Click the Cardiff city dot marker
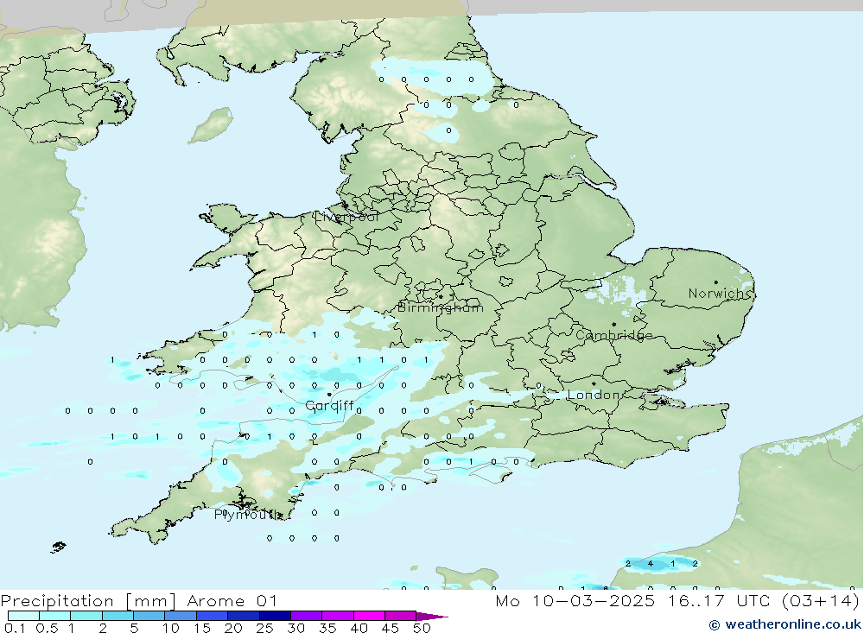 (x=329, y=395)
